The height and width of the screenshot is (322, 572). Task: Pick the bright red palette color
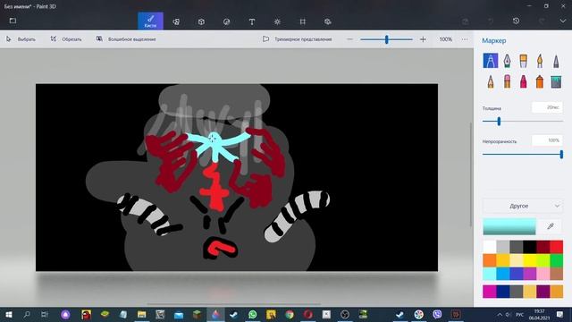point(556,247)
